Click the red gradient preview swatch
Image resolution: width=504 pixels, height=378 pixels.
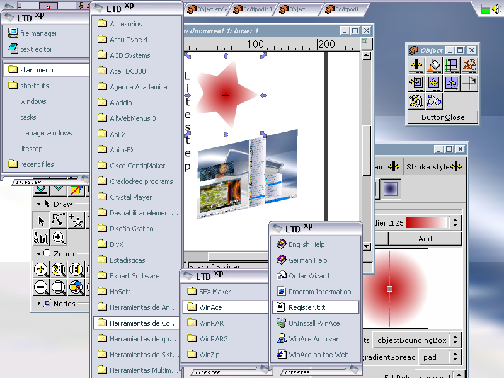click(x=427, y=222)
